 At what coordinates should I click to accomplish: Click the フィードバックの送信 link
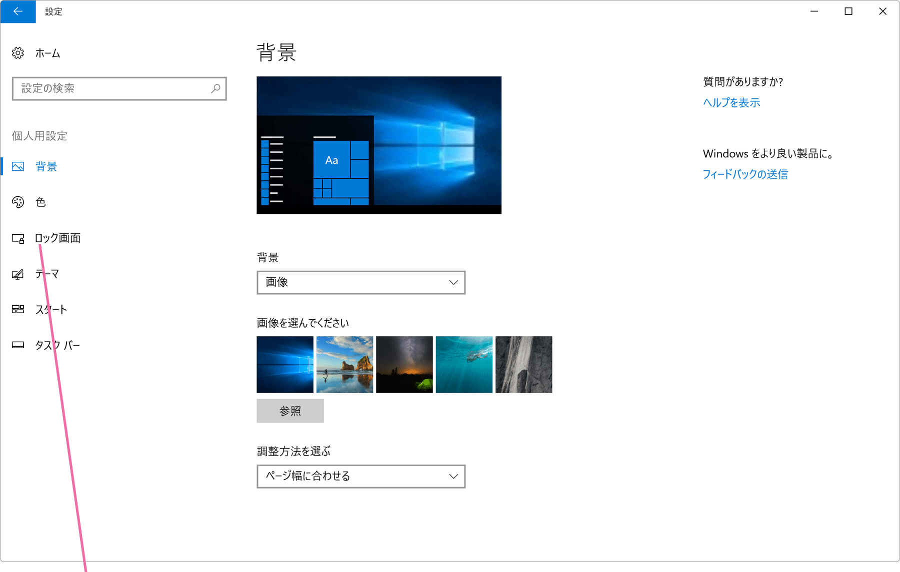coord(745,174)
